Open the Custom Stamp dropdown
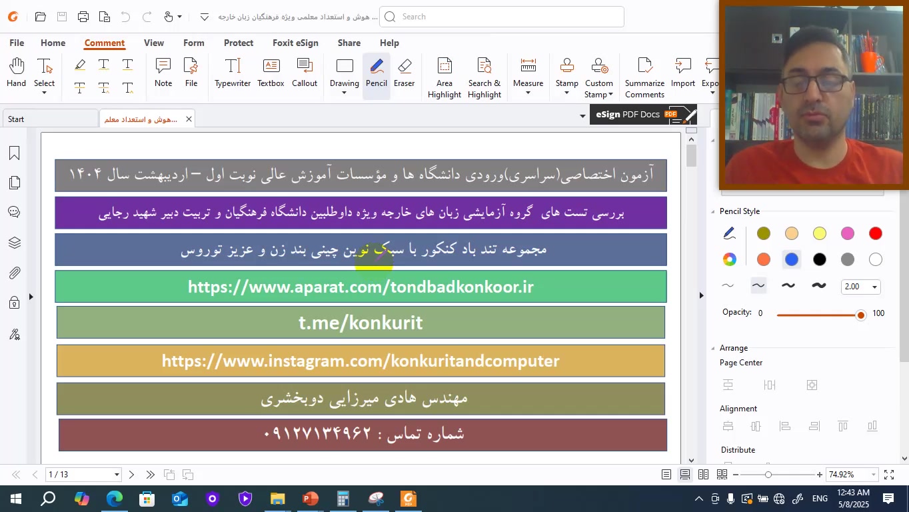This screenshot has width=909, height=512. tap(610, 94)
